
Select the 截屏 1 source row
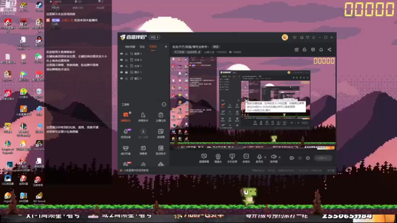coord(143,54)
